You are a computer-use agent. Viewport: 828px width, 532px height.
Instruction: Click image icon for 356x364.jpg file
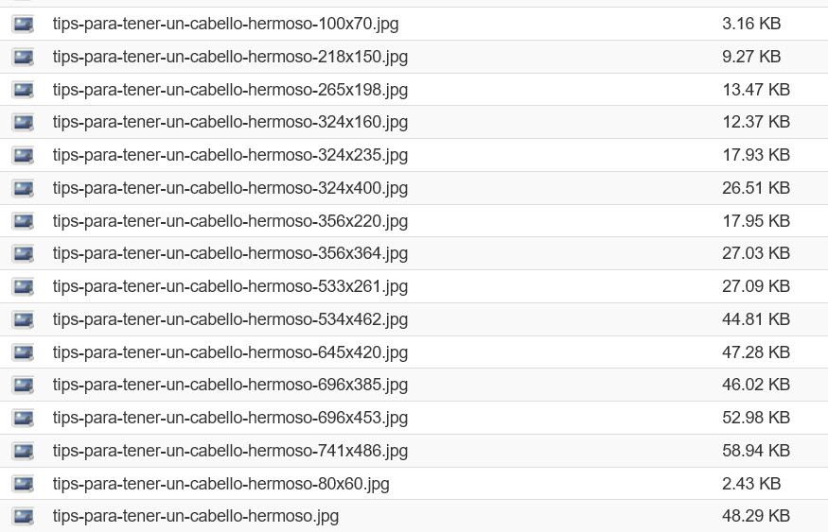(24, 253)
